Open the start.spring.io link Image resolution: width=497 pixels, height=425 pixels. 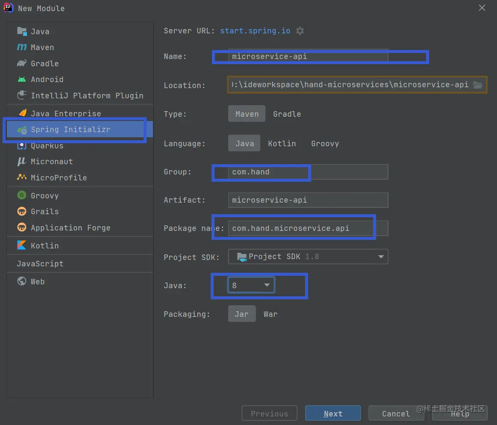click(x=255, y=31)
